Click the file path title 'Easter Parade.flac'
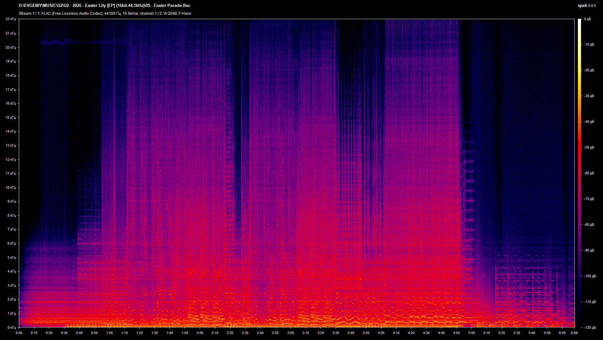The height and width of the screenshot is (340, 603). [x=172, y=5]
